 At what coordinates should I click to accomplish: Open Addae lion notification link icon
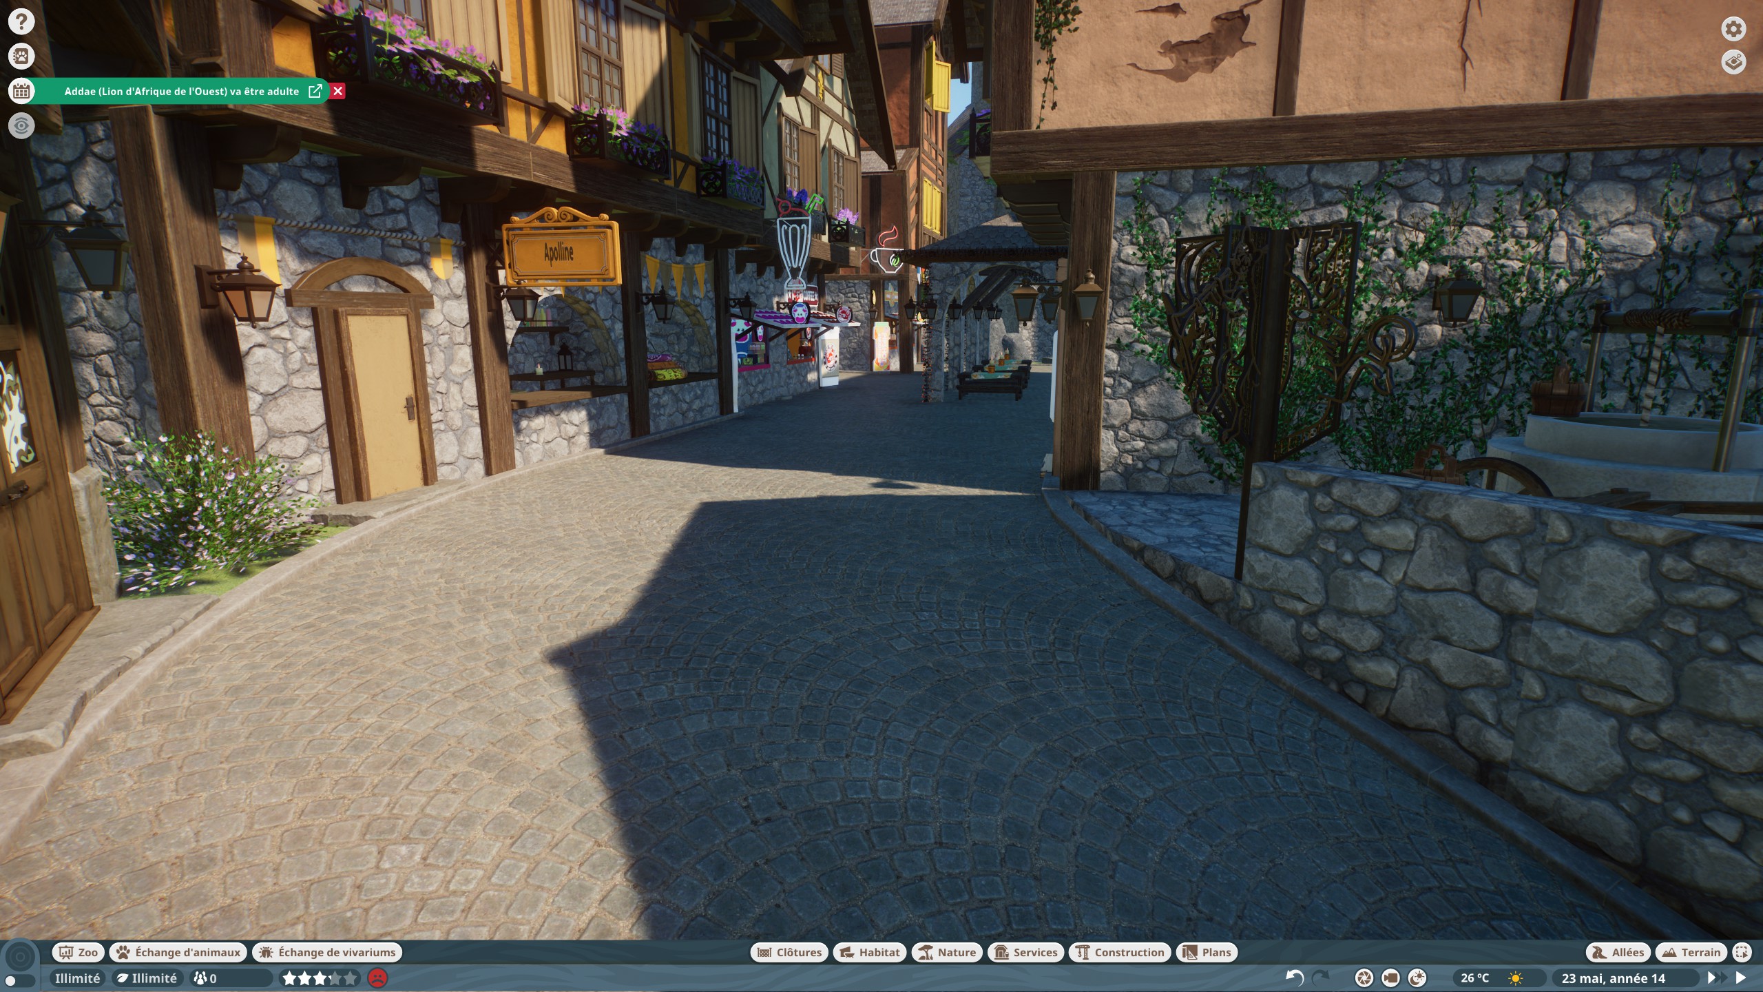[x=315, y=91]
